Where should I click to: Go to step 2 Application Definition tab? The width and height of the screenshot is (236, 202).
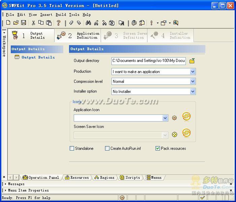pyautogui.click(x=78, y=36)
